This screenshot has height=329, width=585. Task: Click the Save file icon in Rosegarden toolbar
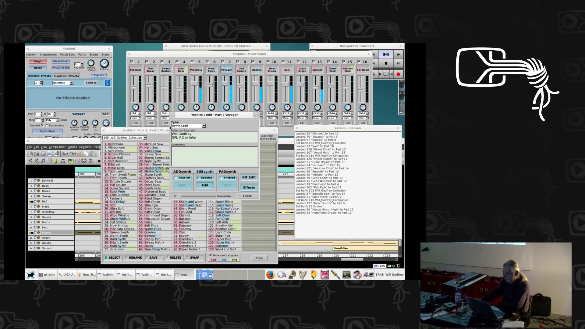[43, 154]
